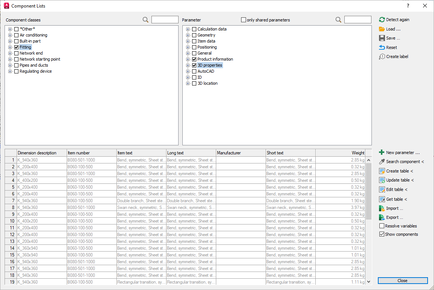Click the Create table icon
This screenshot has height=290, width=434.
coord(382,171)
